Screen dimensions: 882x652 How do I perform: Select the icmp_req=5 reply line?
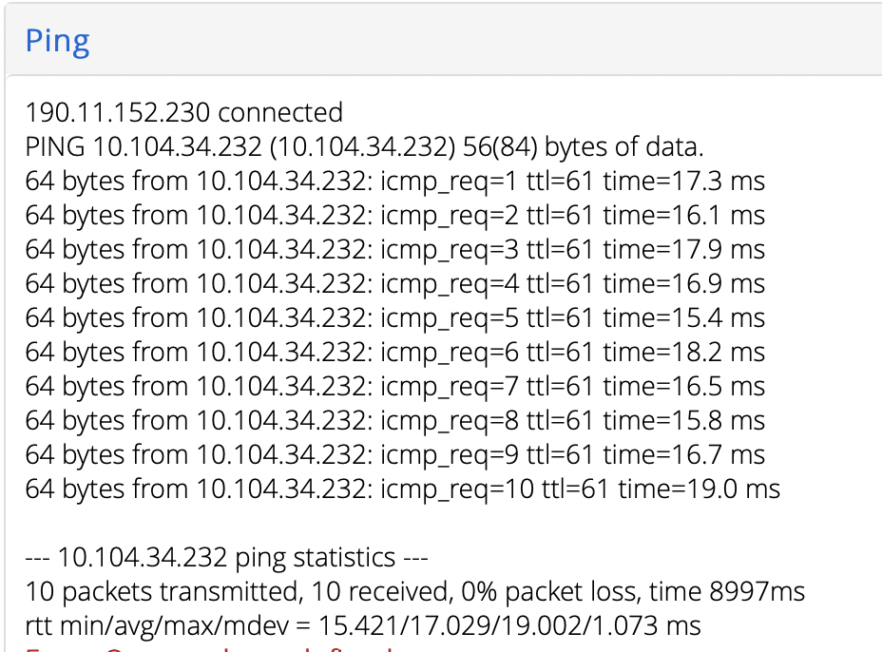[394, 317]
